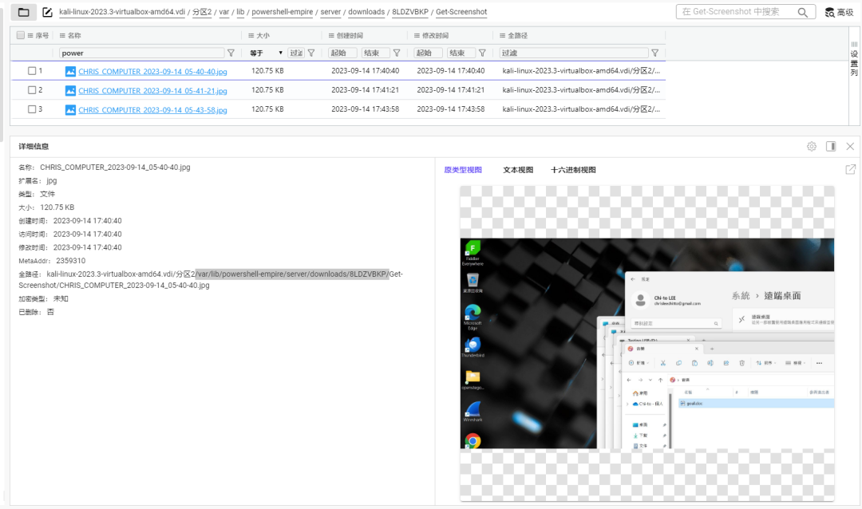The image size is (862, 509).
Task: Toggle the select-all checkbox in header
Action: point(20,35)
